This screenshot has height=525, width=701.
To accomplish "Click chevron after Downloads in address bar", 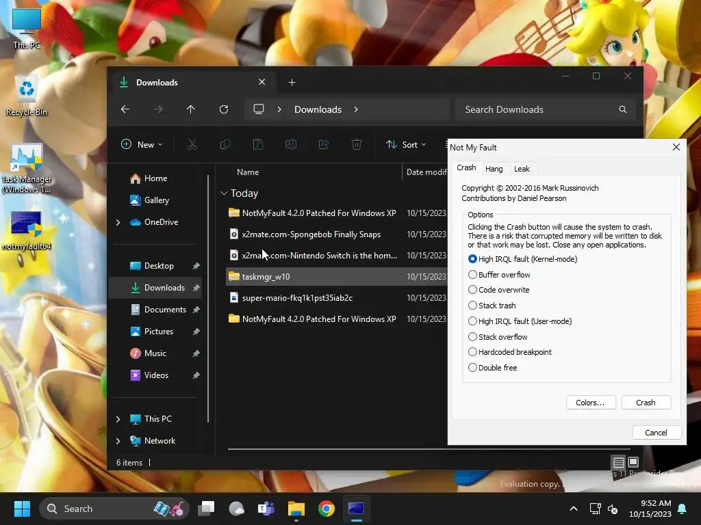I will (356, 109).
